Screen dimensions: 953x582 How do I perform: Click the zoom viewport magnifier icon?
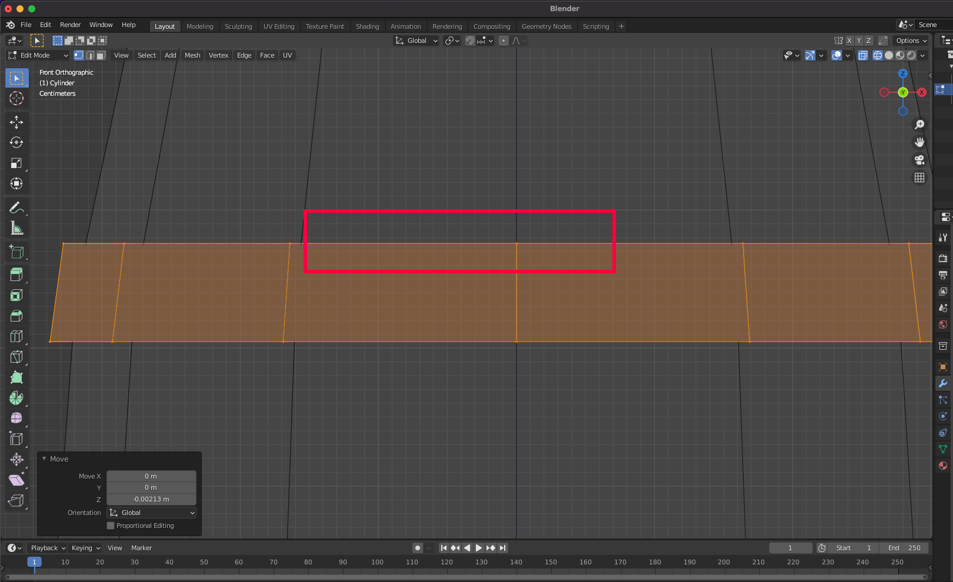919,125
